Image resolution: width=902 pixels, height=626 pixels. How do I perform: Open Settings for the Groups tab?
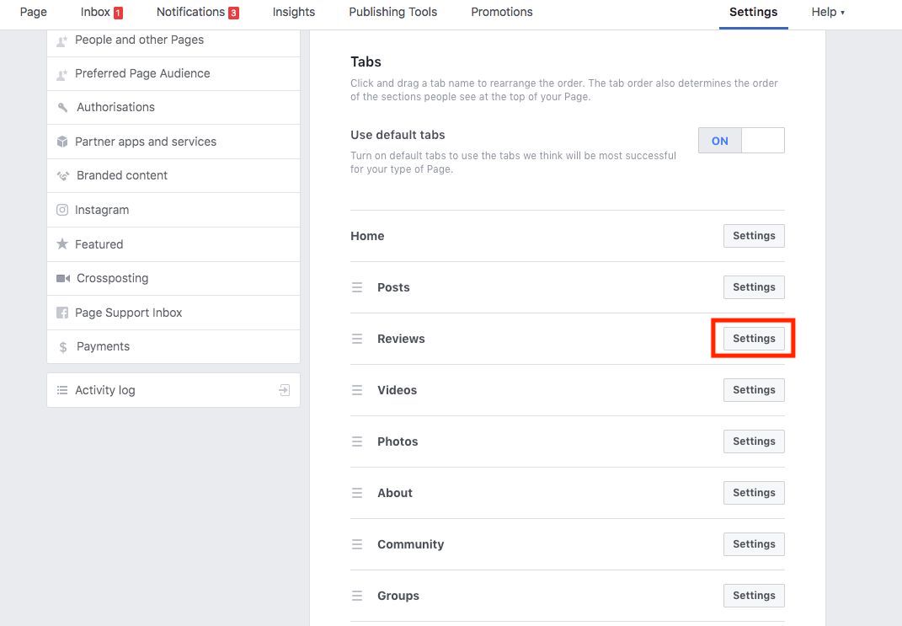(x=754, y=596)
